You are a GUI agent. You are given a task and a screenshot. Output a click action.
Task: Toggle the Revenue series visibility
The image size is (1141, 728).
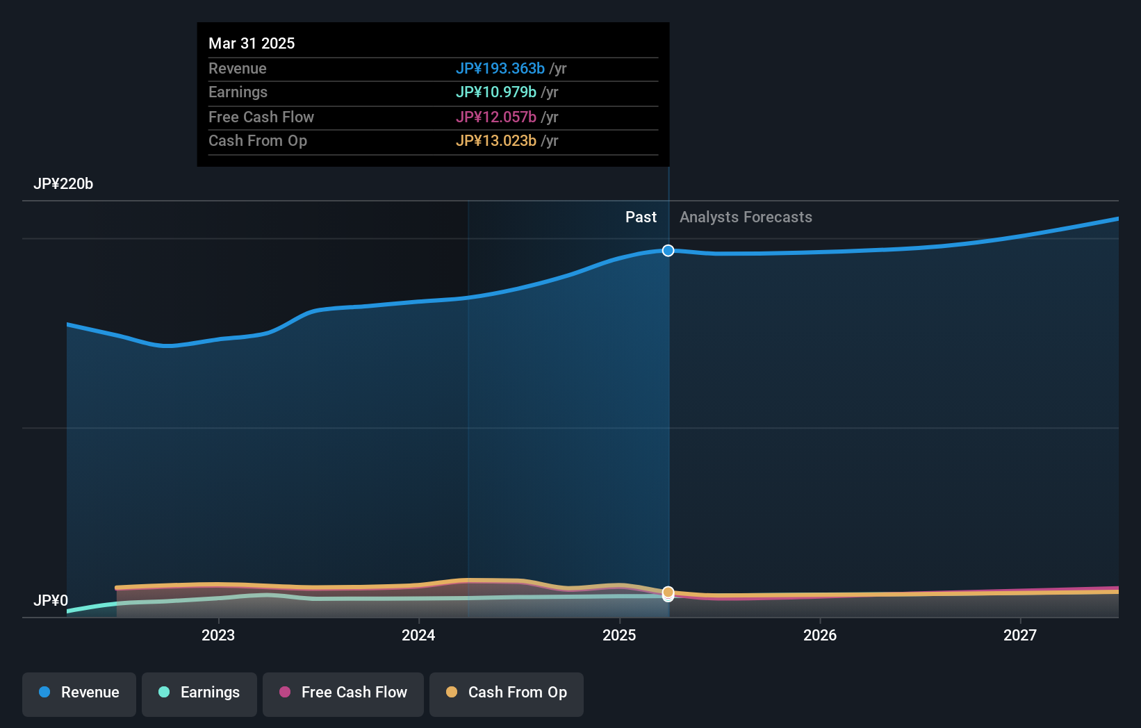point(79,694)
